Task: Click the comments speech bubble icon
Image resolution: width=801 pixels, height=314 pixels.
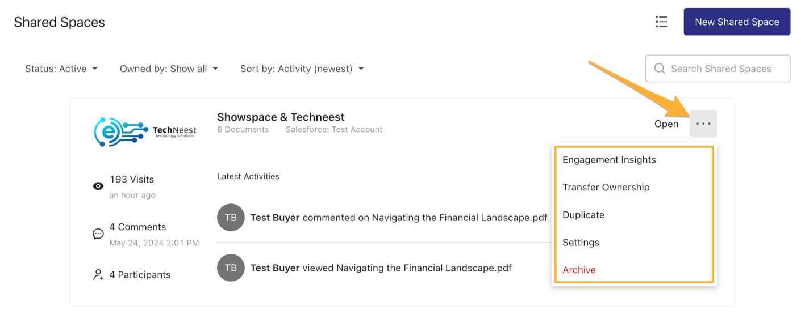Action: coord(98,234)
